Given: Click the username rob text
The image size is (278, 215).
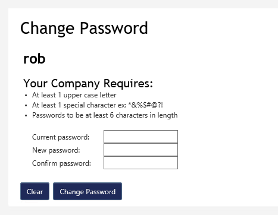Looking at the screenshot, I should coord(35,59).
